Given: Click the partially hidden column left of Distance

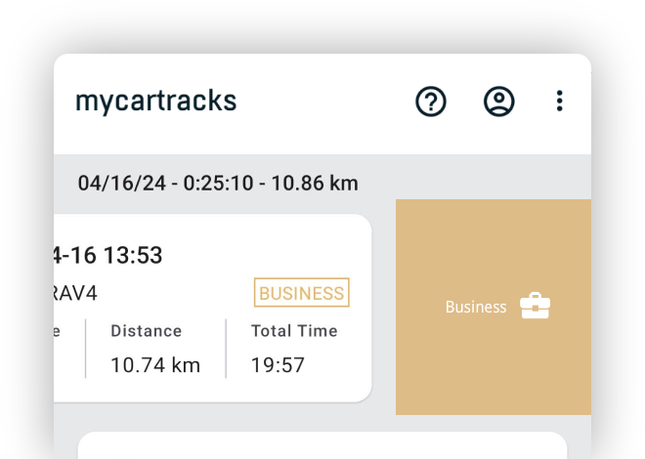Looking at the screenshot, I should click(58, 331).
